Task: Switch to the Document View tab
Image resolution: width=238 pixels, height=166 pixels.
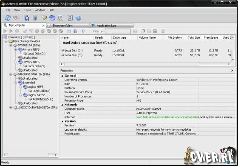Action: 68,26
